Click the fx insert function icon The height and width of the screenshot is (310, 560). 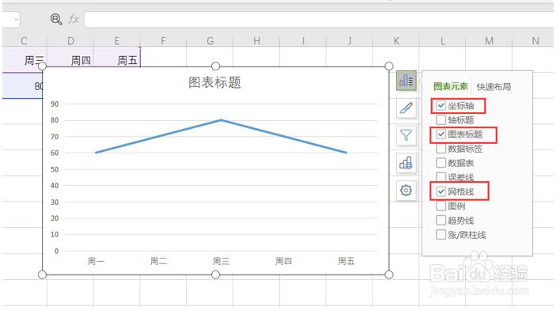[74, 19]
